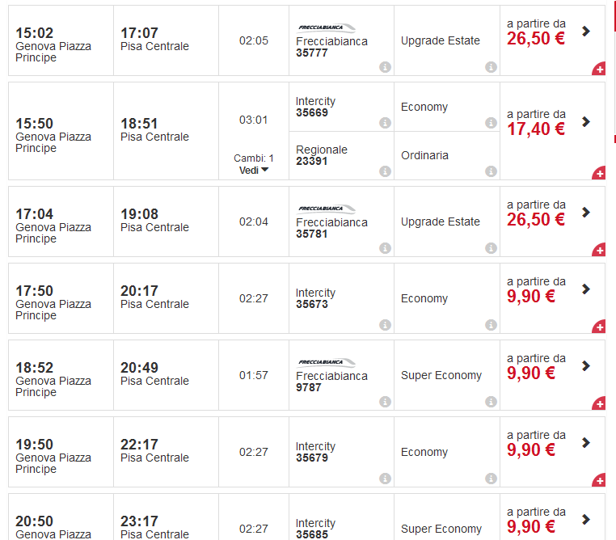Open info icon for Intercity 35669
616x540 pixels.
coord(385,123)
